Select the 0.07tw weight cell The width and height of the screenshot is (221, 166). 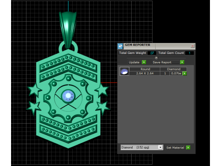click(x=176, y=73)
